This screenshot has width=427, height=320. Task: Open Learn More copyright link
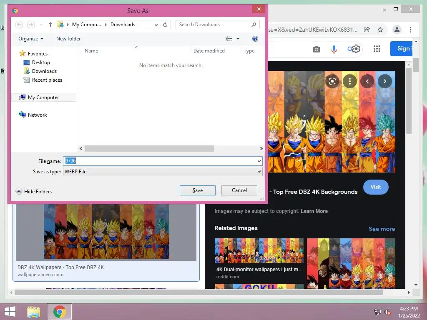tap(314, 211)
